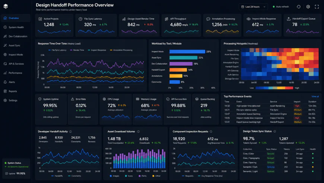Click the Performance sidebar icon
Viewport: 324px width, 183px height.
[x=5, y=73]
